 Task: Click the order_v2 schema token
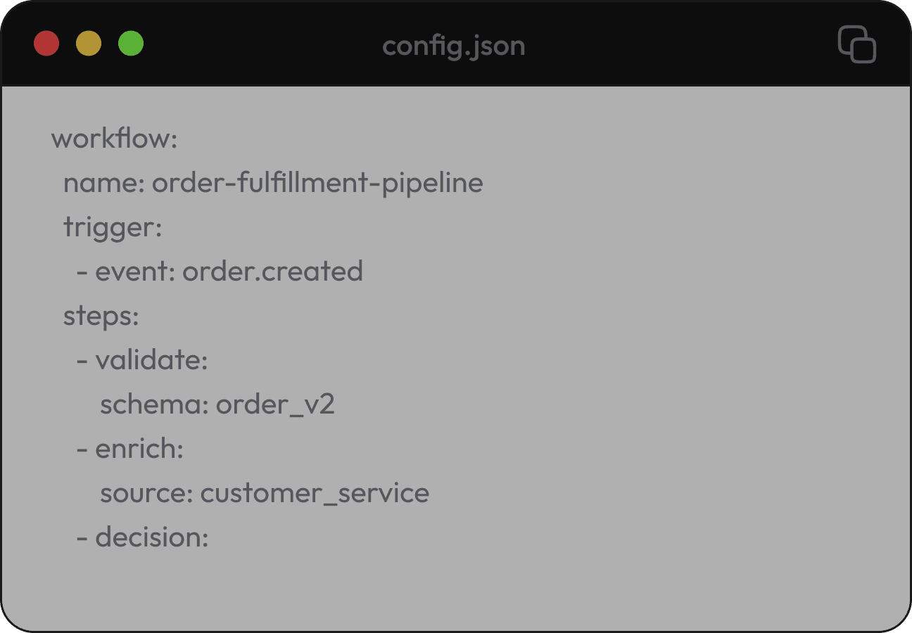(277, 404)
